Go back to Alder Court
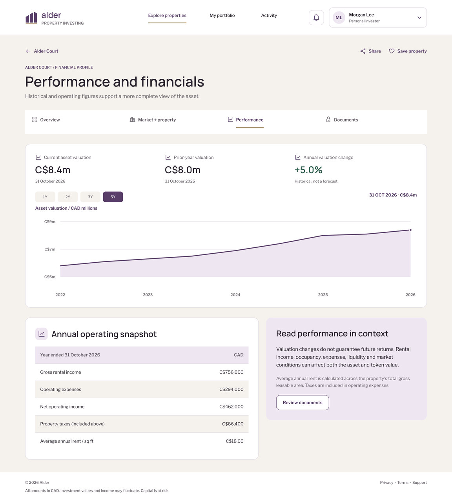The height and width of the screenshot is (501, 452). tap(46, 51)
